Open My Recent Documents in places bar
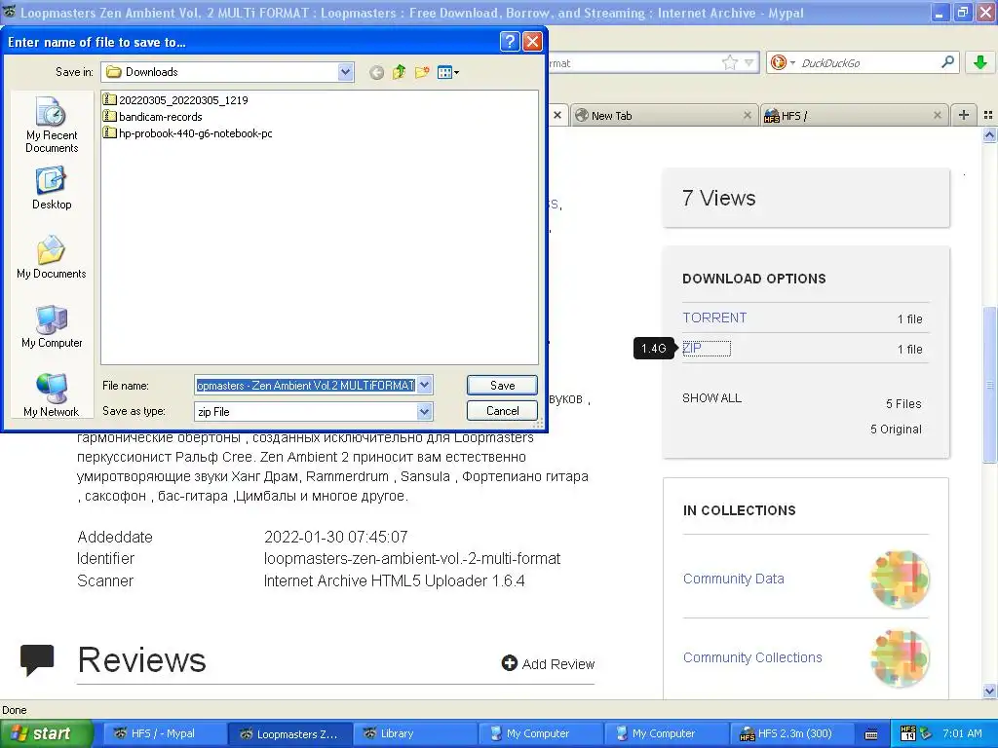Viewport: 998px width, 748px height. click(52, 126)
